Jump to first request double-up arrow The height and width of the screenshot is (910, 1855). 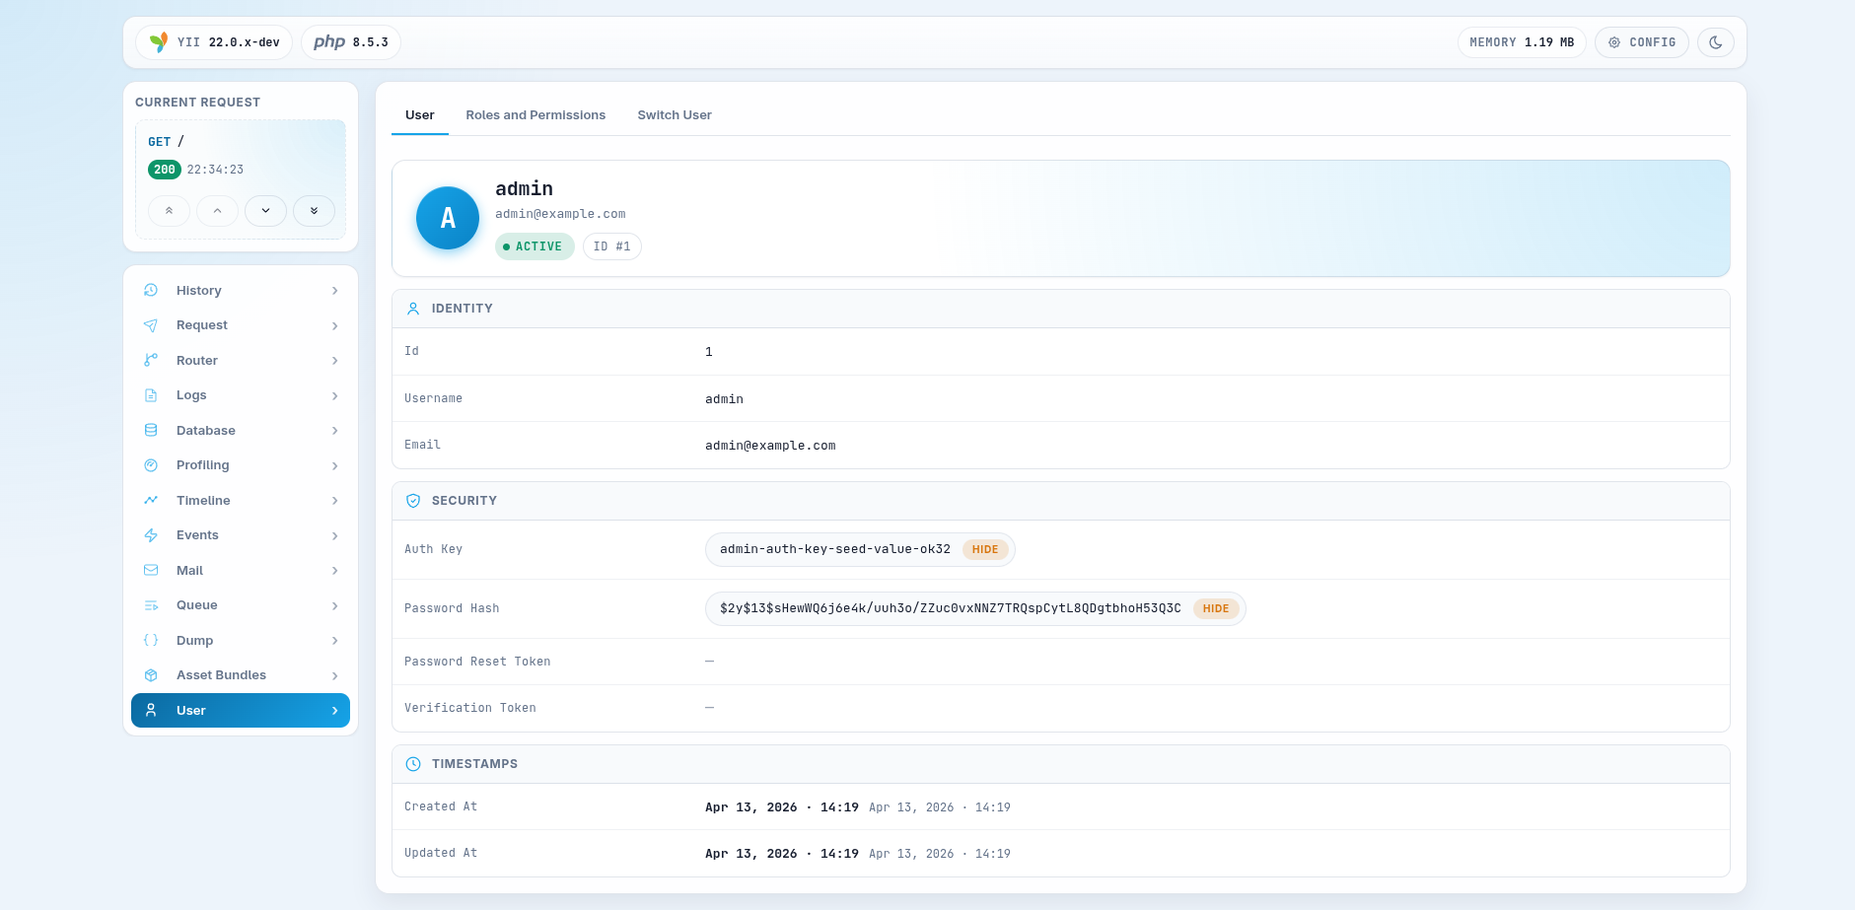[169, 211]
